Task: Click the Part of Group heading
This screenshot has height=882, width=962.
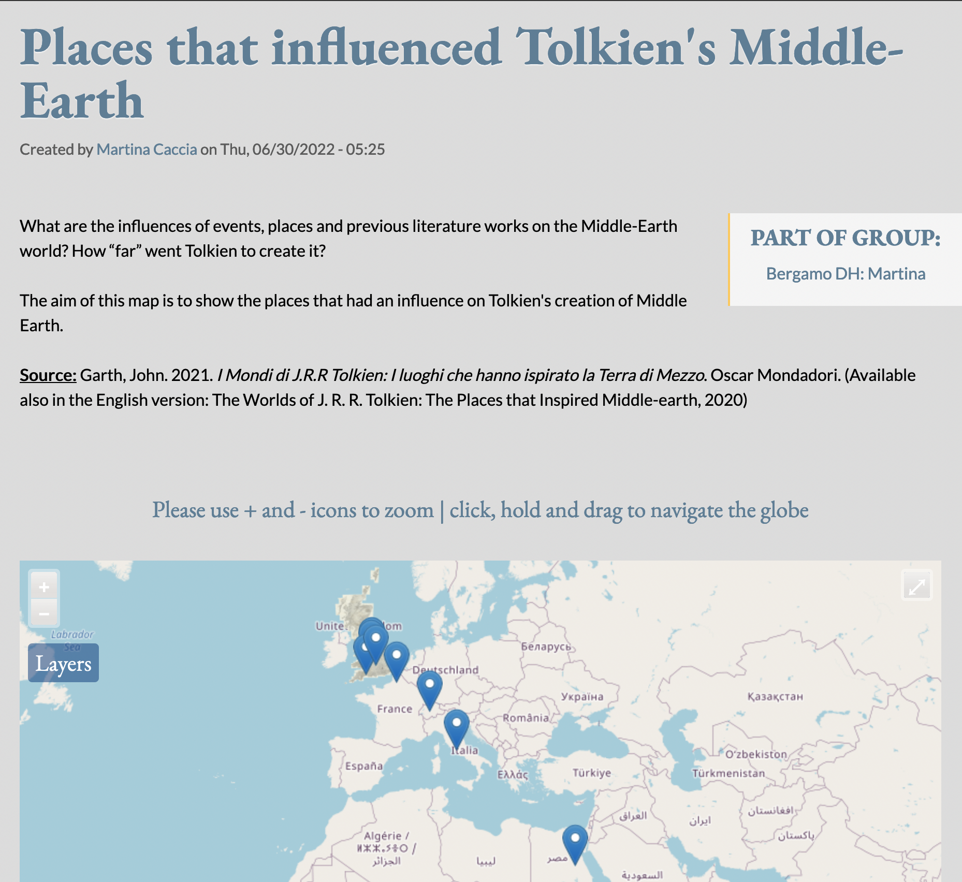Action: click(x=846, y=238)
